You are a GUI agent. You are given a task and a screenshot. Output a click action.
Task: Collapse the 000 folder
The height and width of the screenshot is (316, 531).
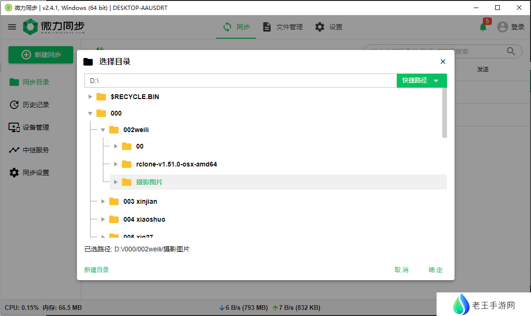pos(91,113)
